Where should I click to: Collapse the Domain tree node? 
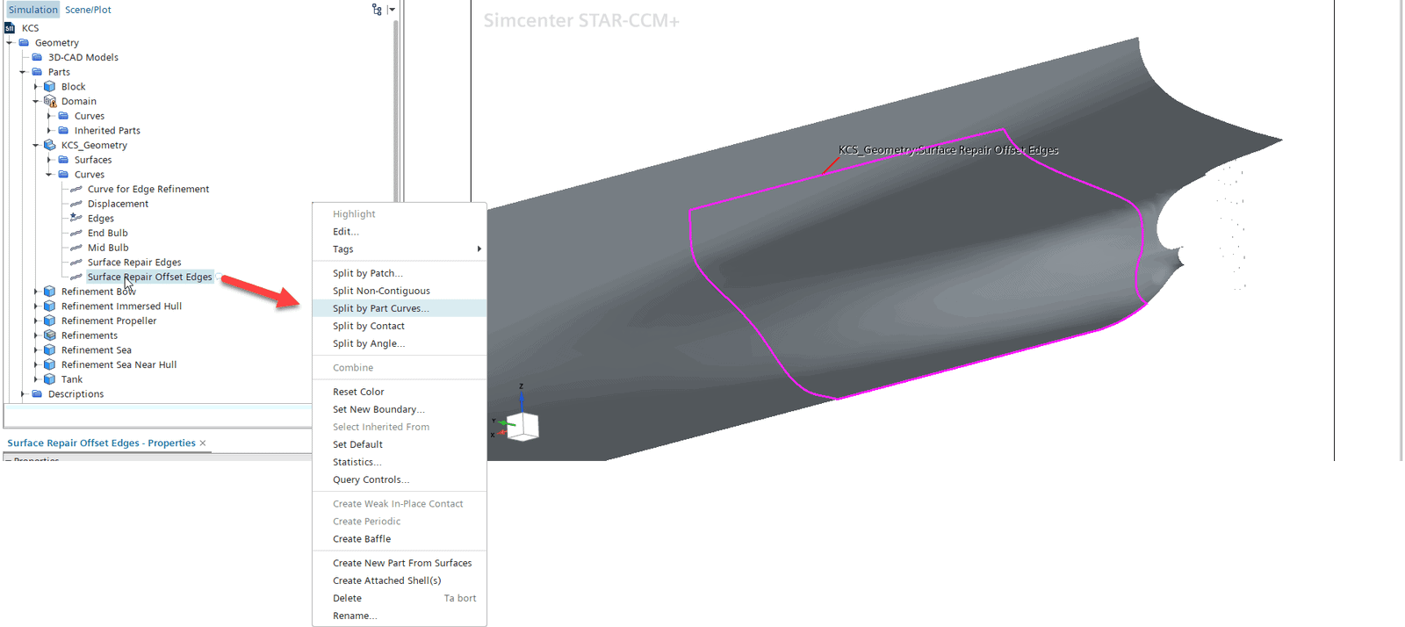click(x=36, y=101)
